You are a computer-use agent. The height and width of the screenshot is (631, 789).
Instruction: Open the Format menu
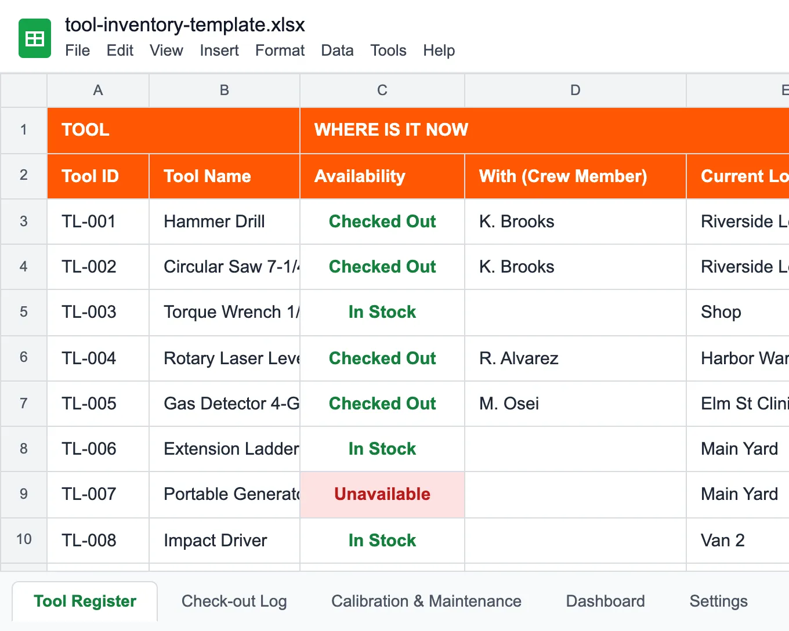(x=280, y=50)
